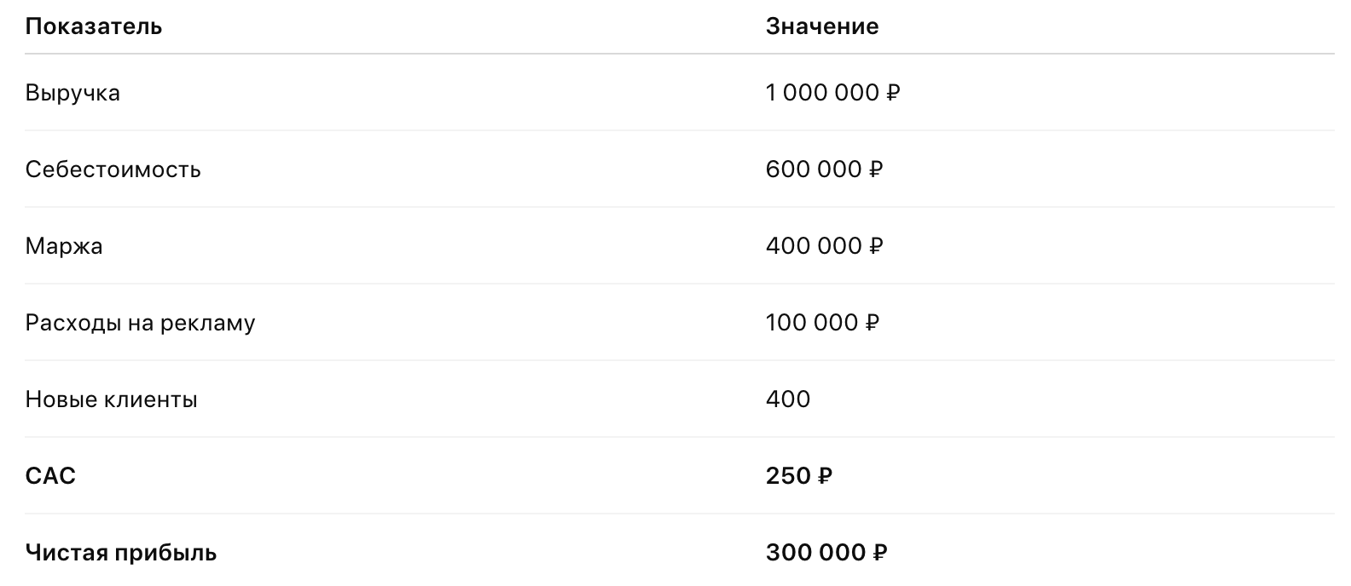Click the 400 new clients value

coord(788,399)
